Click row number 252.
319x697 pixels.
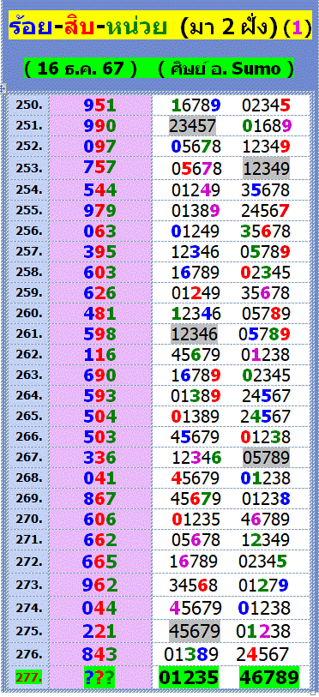pyautogui.click(x=29, y=147)
